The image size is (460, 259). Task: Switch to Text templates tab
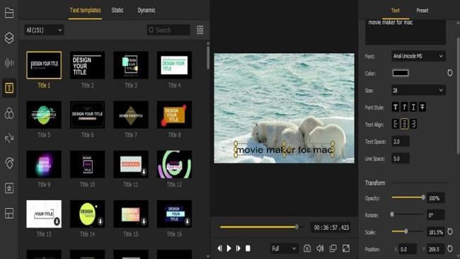86,11
